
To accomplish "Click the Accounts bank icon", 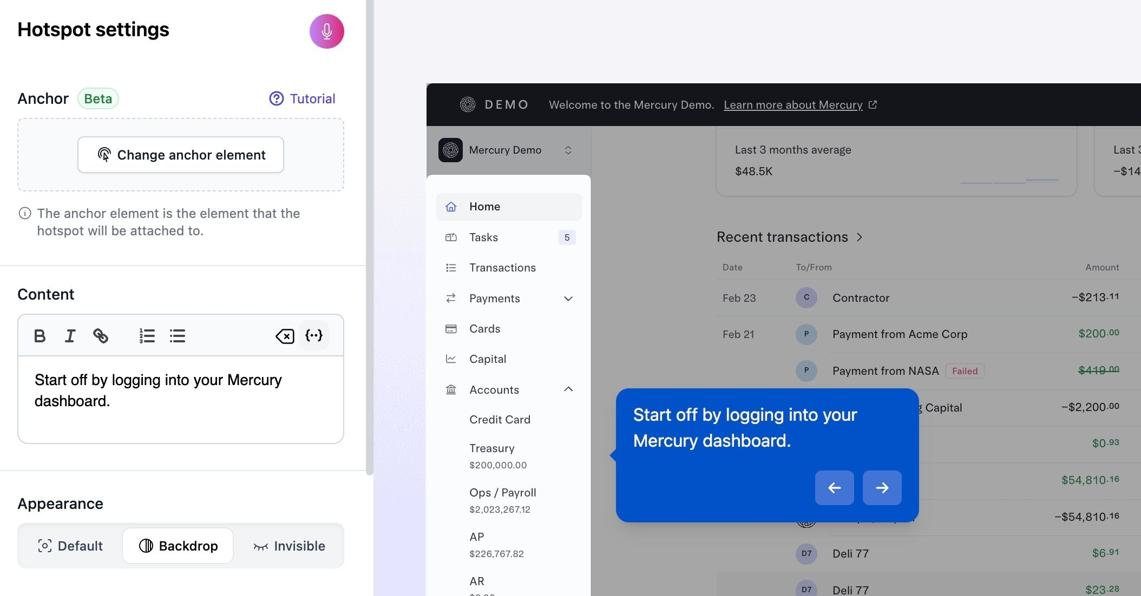I will click(451, 389).
